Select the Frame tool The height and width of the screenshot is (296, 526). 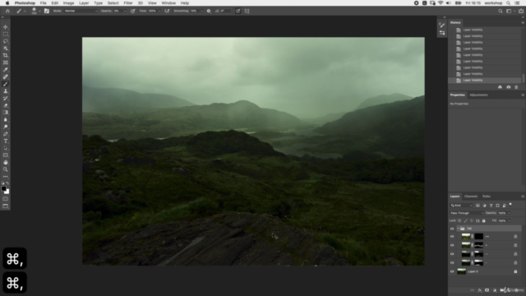tap(6, 62)
